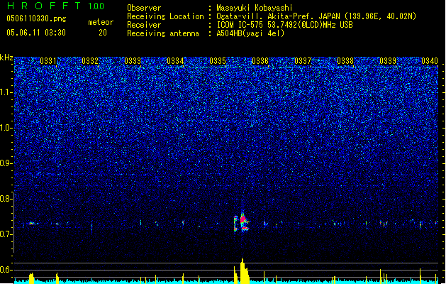Click the "Receiving antenna" label

point(163,33)
